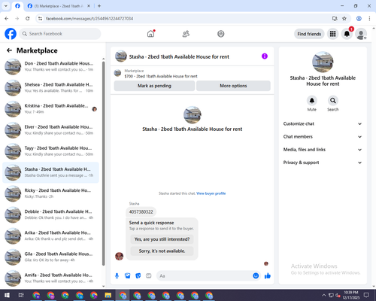Send quick reply "Yes, are you still interested?"
The width and height of the screenshot is (376, 301).
click(162, 239)
